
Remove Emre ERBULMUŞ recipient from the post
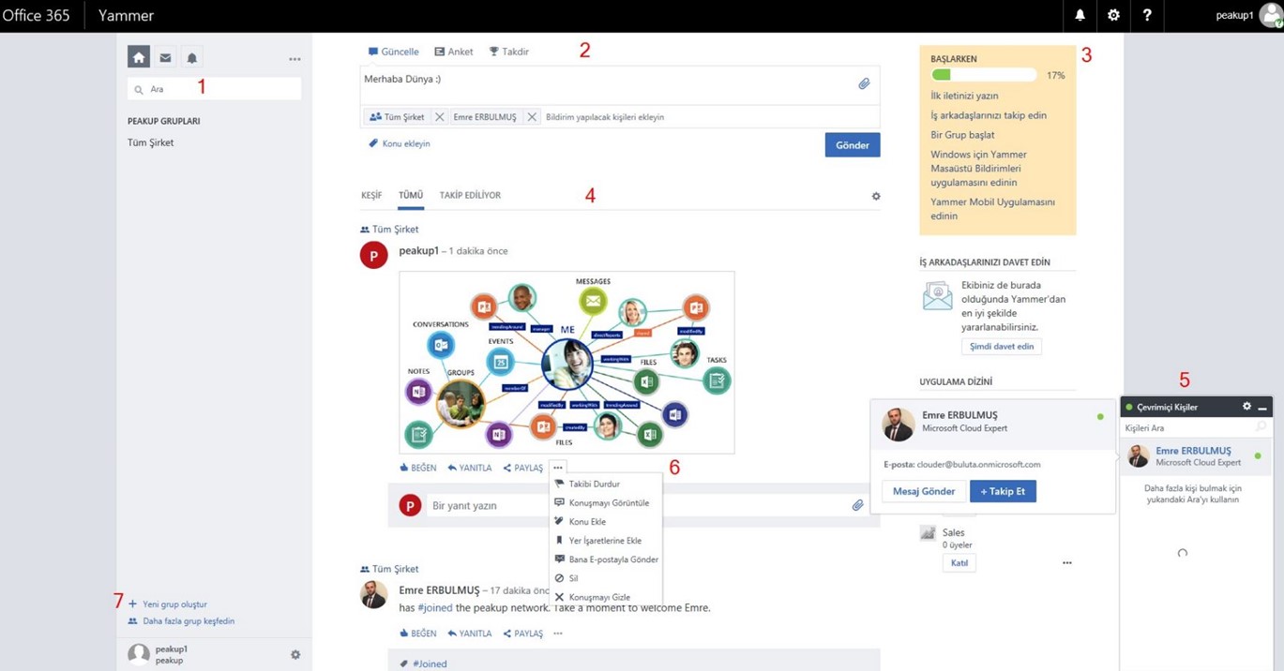click(x=532, y=117)
